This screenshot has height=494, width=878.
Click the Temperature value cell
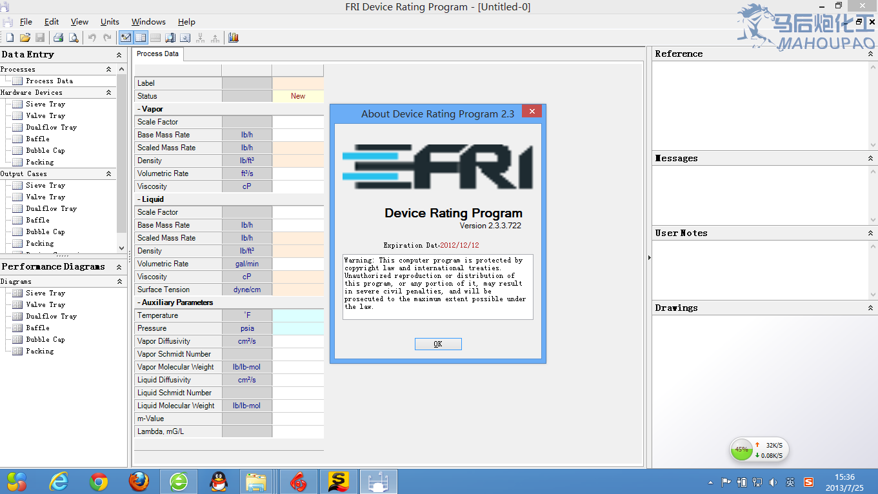click(298, 315)
